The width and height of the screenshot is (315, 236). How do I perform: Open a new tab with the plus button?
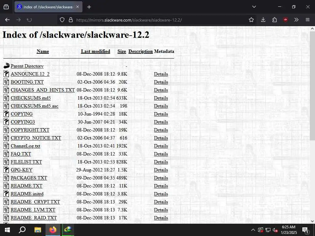pos(89,7)
